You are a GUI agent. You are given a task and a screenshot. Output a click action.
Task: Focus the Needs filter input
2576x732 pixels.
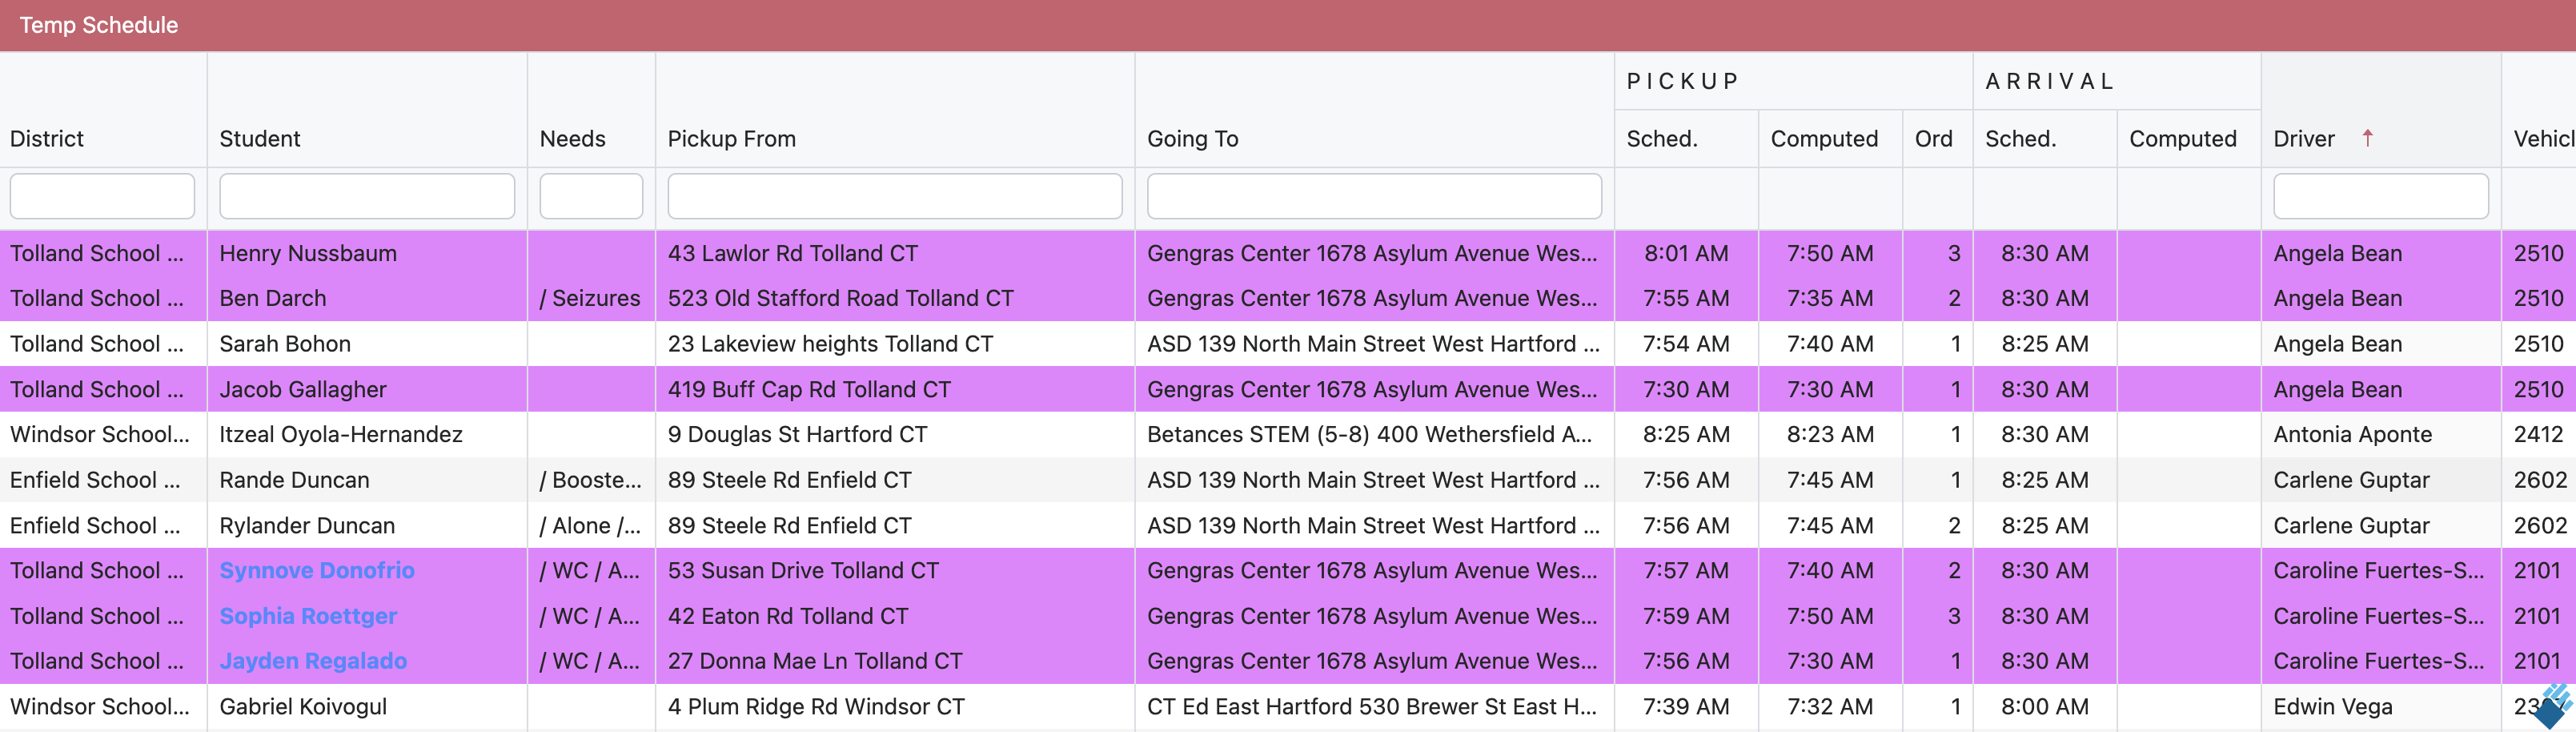pyautogui.click(x=591, y=196)
